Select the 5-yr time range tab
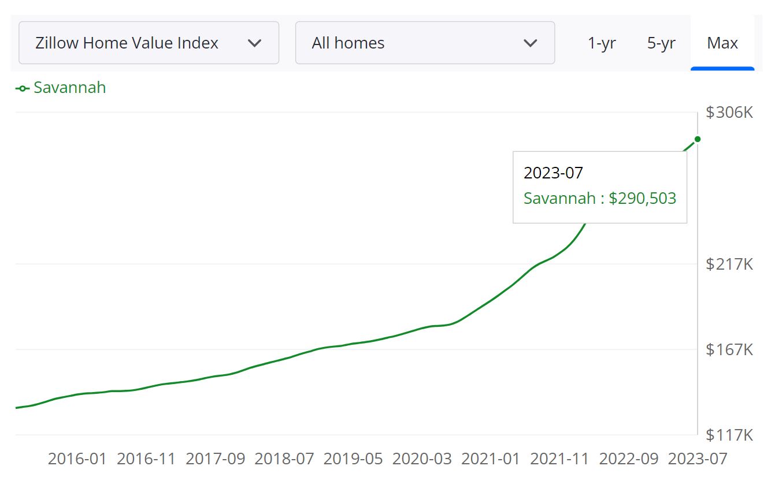 click(661, 42)
